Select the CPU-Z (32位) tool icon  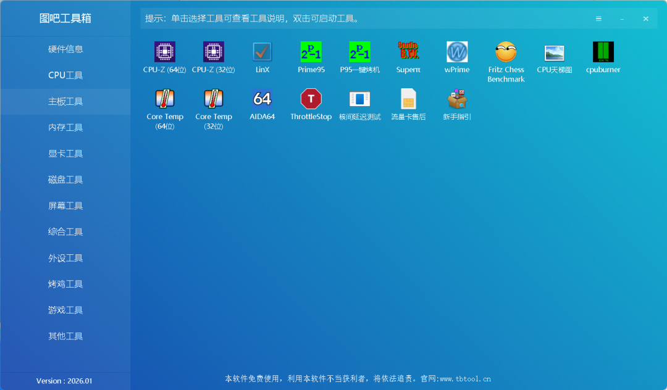(214, 52)
